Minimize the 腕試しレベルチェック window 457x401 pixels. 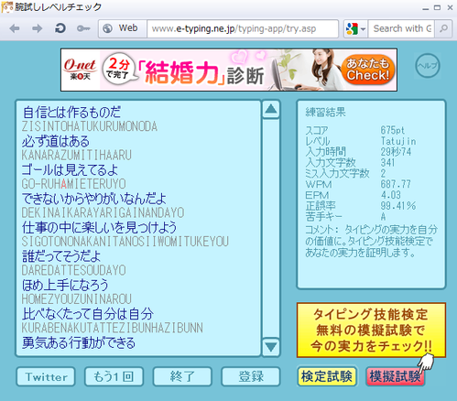tap(426, 8)
